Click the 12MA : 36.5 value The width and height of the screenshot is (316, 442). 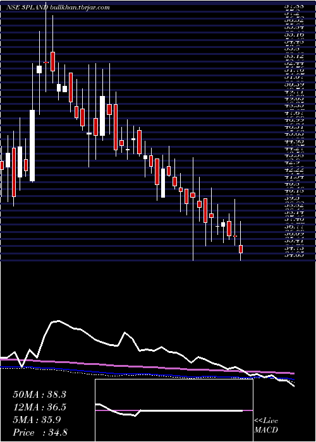click(x=39, y=407)
